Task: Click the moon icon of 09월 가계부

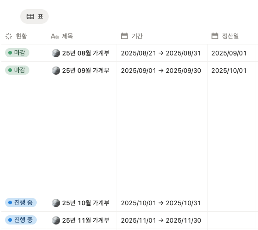Action: click(x=56, y=71)
